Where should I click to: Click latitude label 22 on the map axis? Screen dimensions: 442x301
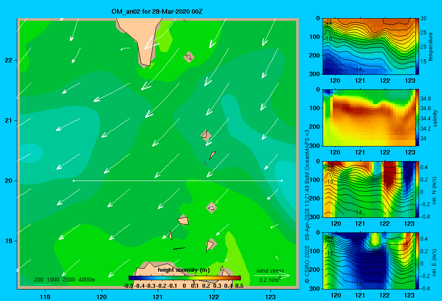9,61
